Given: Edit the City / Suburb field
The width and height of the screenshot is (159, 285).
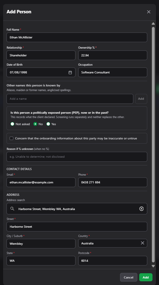Looking at the screenshot, I should click(x=41, y=243).
